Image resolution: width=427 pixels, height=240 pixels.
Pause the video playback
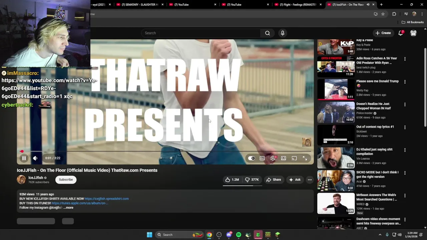pyautogui.click(x=24, y=158)
